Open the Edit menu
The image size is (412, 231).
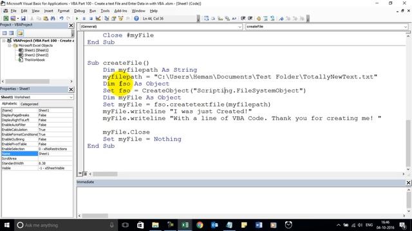[24, 11]
